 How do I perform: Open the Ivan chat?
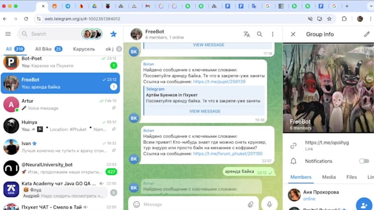(x=61, y=147)
